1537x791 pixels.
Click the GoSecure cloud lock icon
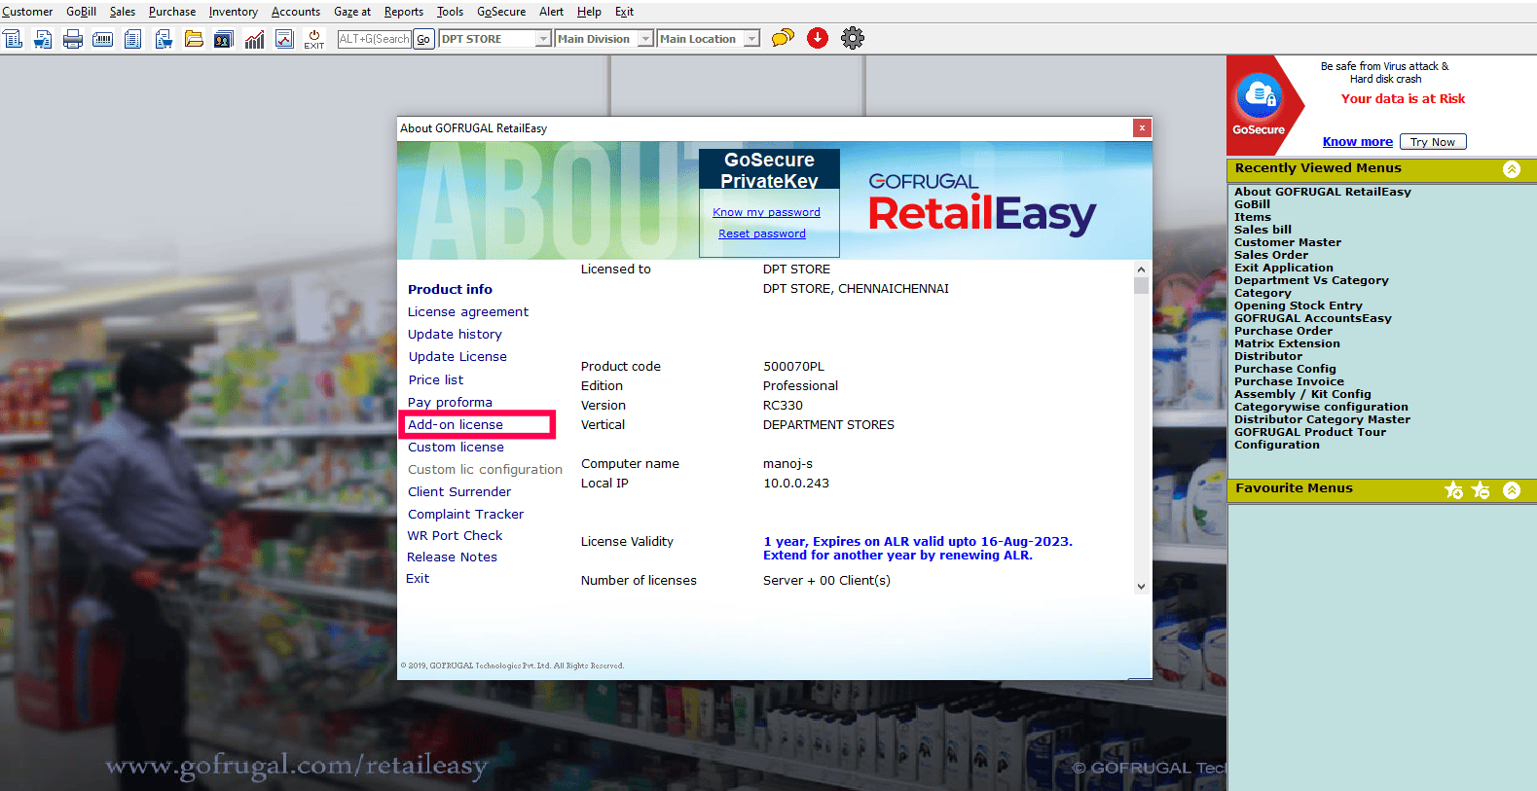[1259, 96]
